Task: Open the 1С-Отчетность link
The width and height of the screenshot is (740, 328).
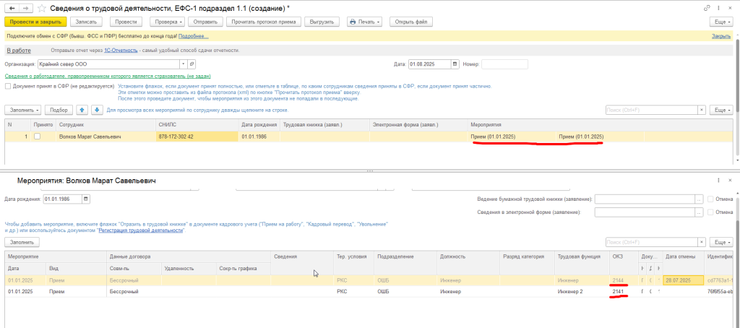Action: tap(121, 51)
